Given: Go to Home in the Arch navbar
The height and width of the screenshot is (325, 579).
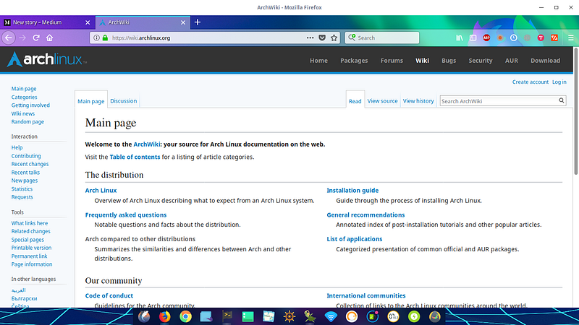Looking at the screenshot, I should [318, 61].
